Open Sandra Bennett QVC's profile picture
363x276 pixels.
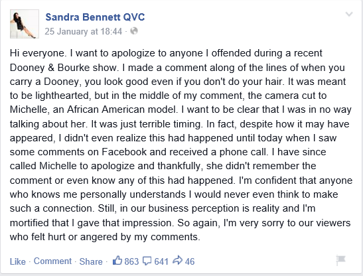point(25,24)
